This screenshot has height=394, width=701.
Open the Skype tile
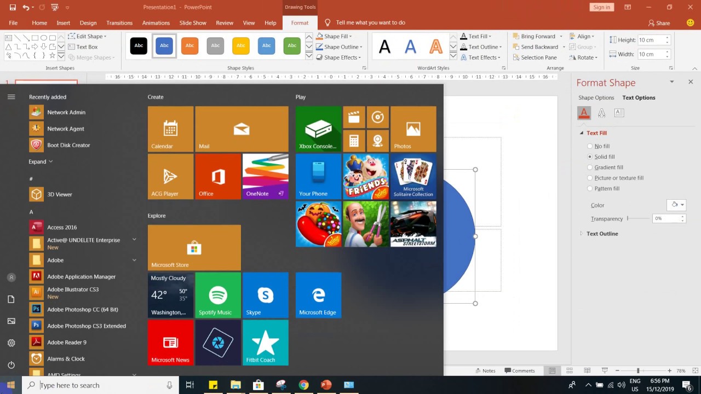tap(266, 295)
